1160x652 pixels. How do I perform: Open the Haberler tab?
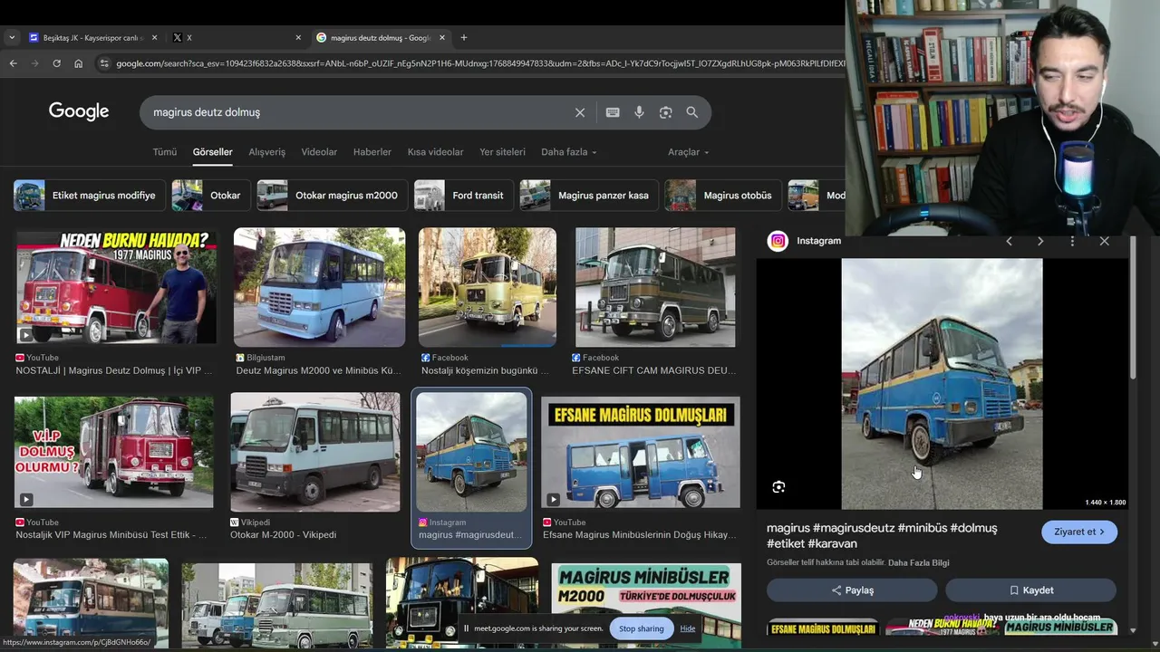[x=372, y=152]
